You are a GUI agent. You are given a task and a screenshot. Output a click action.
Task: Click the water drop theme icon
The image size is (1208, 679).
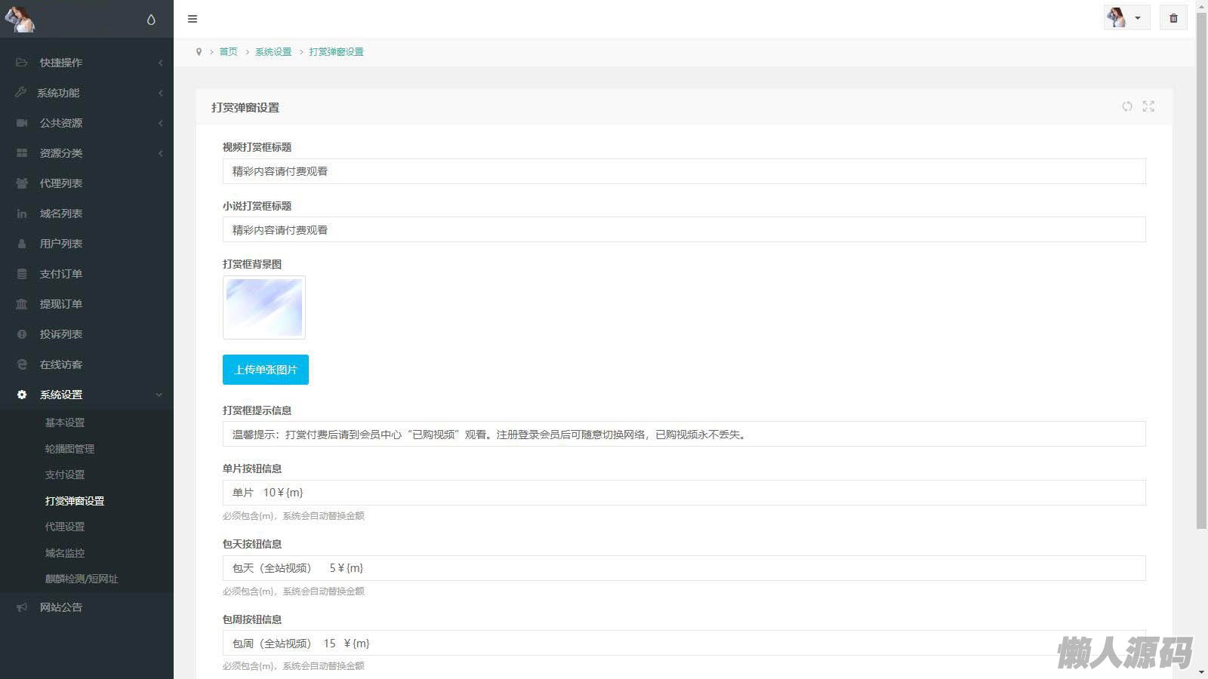pyautogui.click(x=151, y=20)
